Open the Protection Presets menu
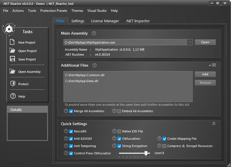Viewport: 231px width, 167px height. 54,11
